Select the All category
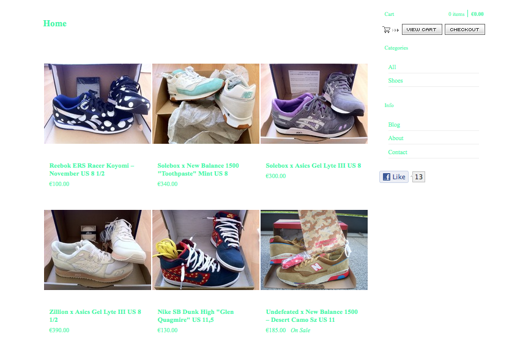The width and height of the screenshot is (520, 350). click(x=392, y=67)
